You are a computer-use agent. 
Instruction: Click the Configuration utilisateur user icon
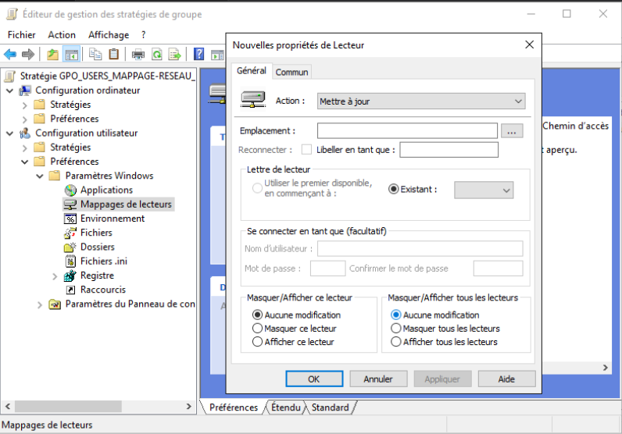click(25, 133)
